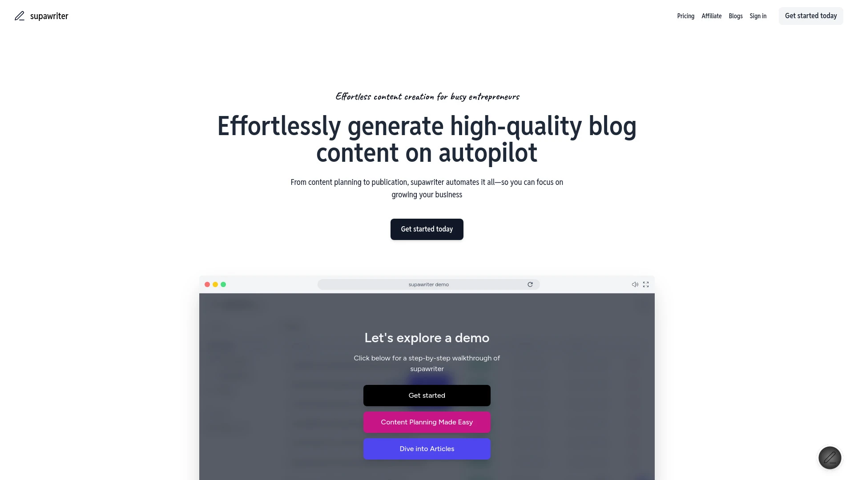Click the Sign in button
This screenshot has width=854, height=480.
pyautogui.click(x=758, y=16)
